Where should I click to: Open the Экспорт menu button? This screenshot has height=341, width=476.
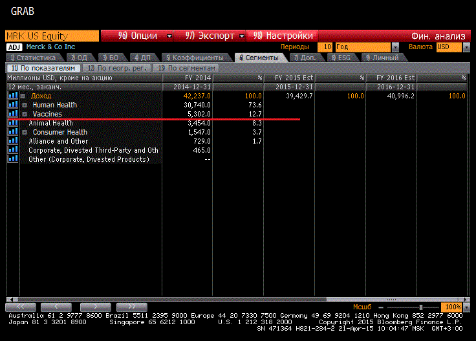pyautogui.click(x=214, y=36)
